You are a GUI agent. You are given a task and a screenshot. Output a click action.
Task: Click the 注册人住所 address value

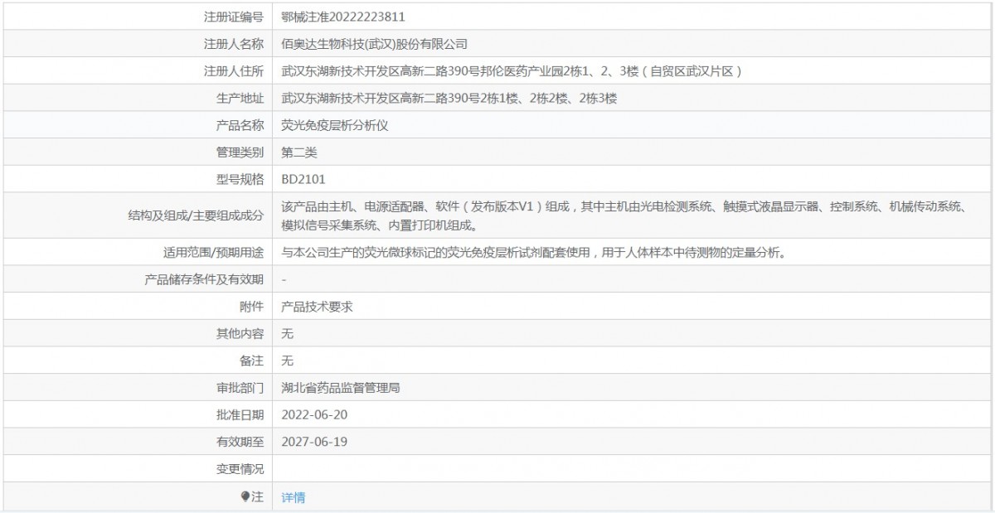(x=512, y=71)
